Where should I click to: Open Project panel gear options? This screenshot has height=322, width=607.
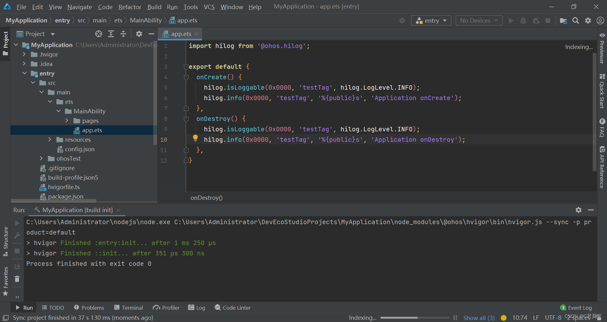point(139,34)
